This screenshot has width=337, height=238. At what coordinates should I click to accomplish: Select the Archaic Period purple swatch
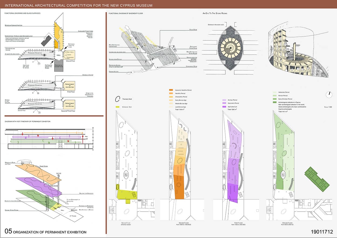224,100
